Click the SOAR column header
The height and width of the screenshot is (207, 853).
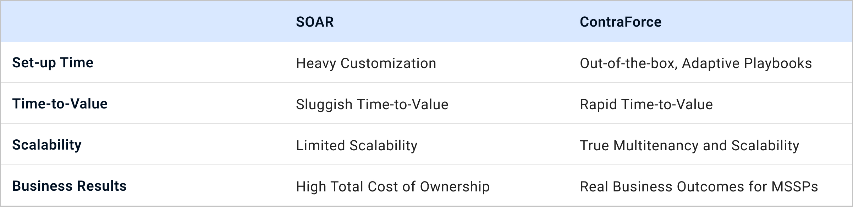[315, 22]
